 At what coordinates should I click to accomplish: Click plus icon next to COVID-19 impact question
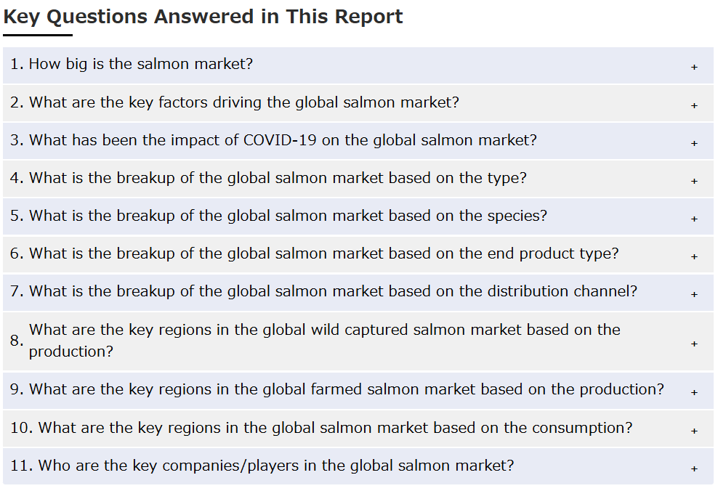tap(694, 144)
